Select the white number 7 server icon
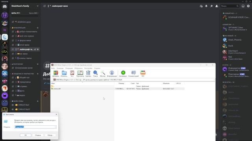Screen dimensions: 252x141 5,88
